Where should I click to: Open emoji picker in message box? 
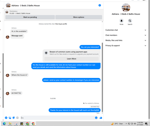click(96, 118)
